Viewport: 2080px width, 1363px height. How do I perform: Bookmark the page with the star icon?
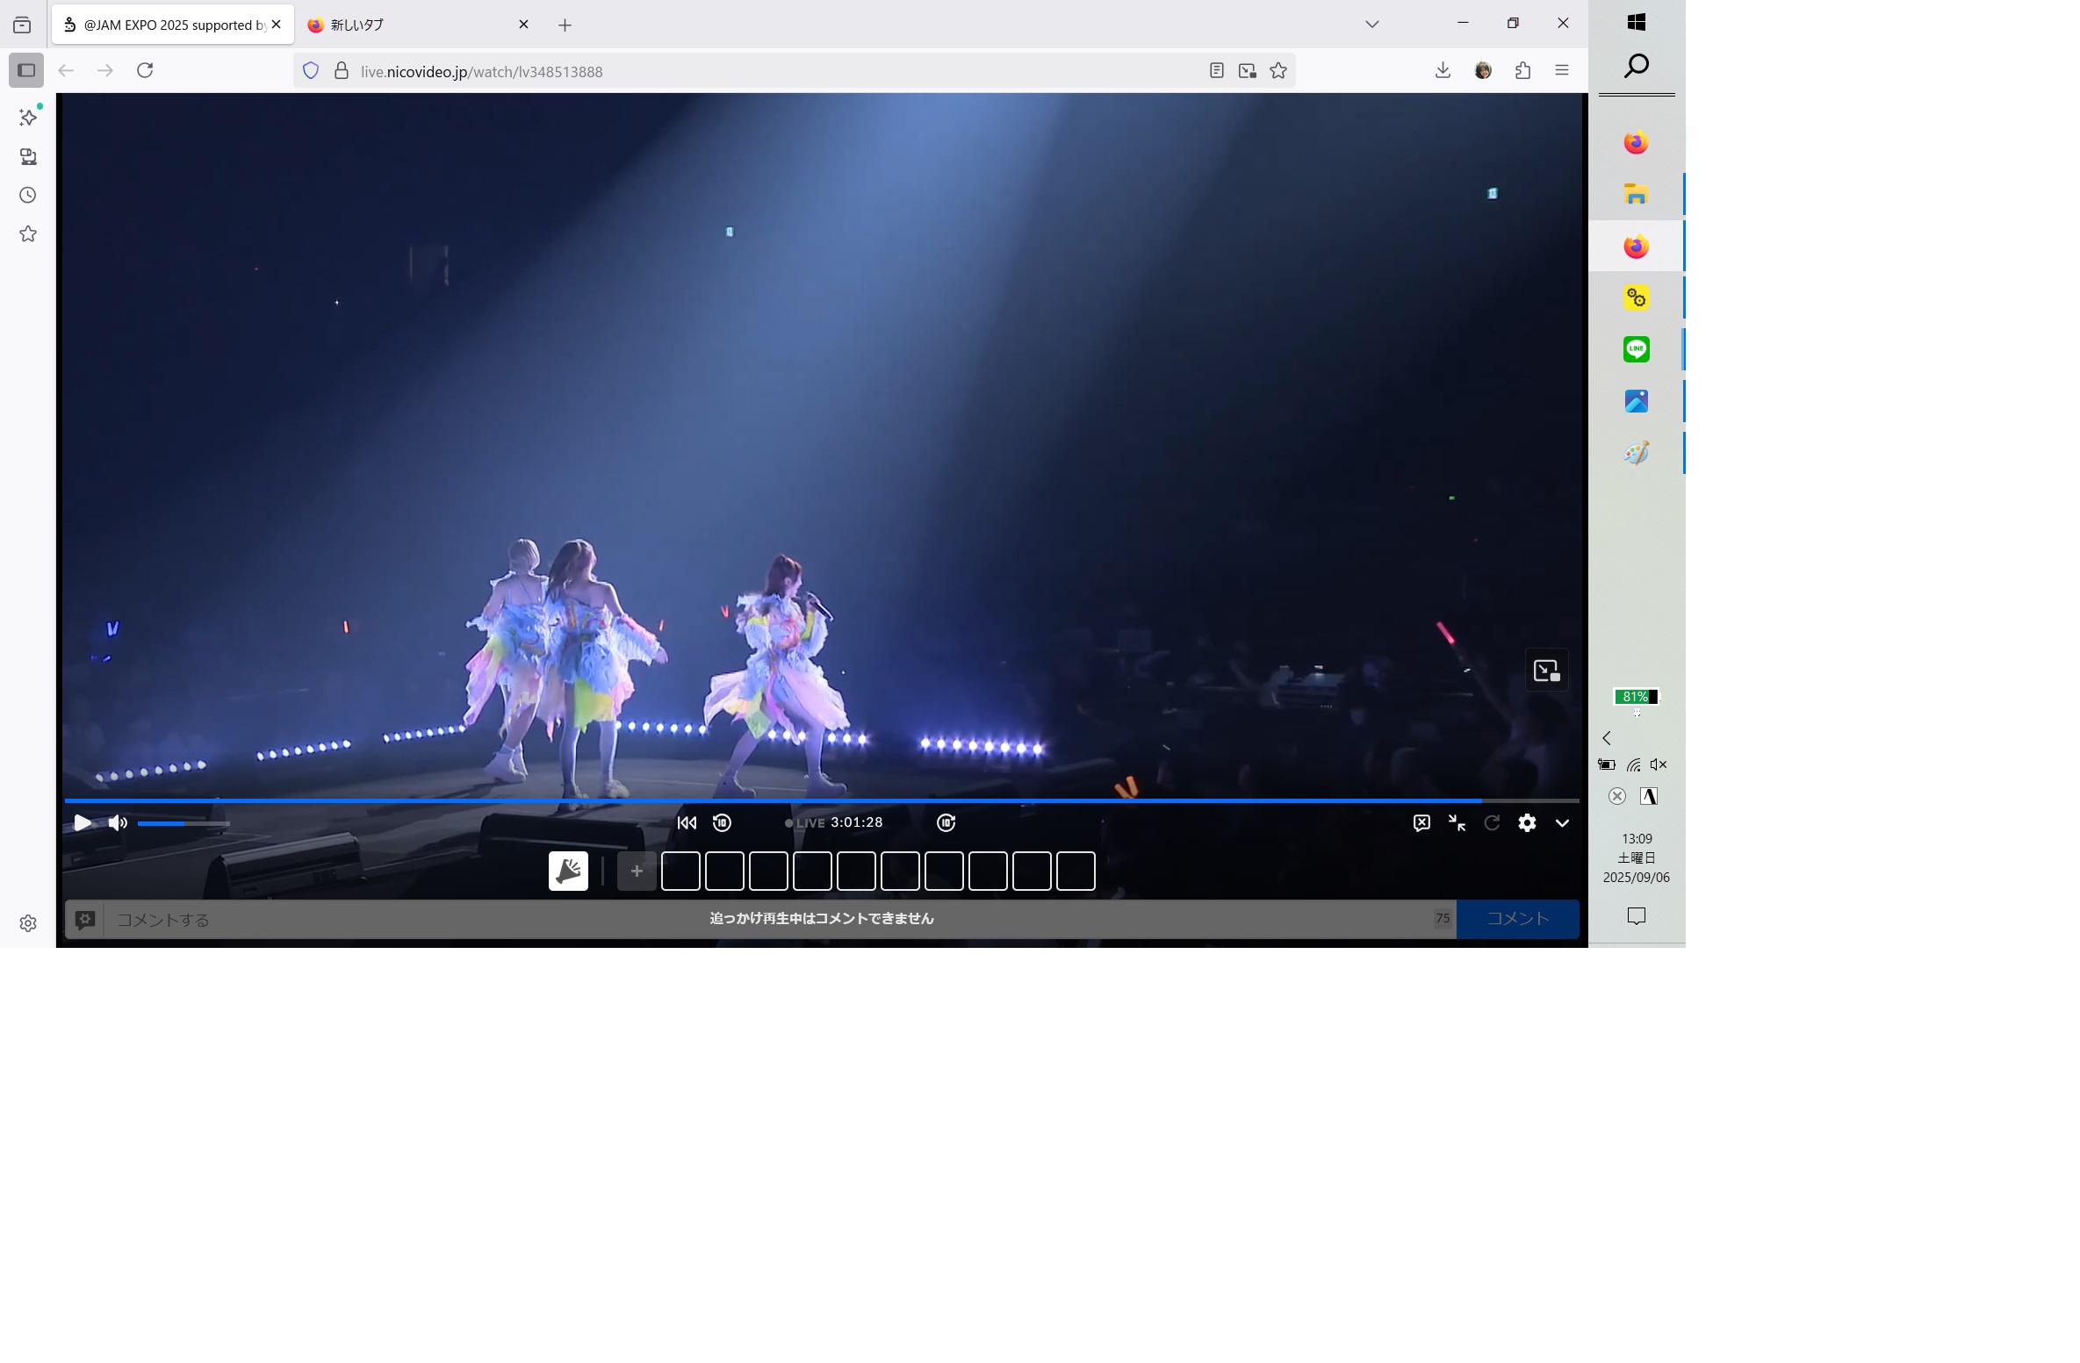point(1278,71)
